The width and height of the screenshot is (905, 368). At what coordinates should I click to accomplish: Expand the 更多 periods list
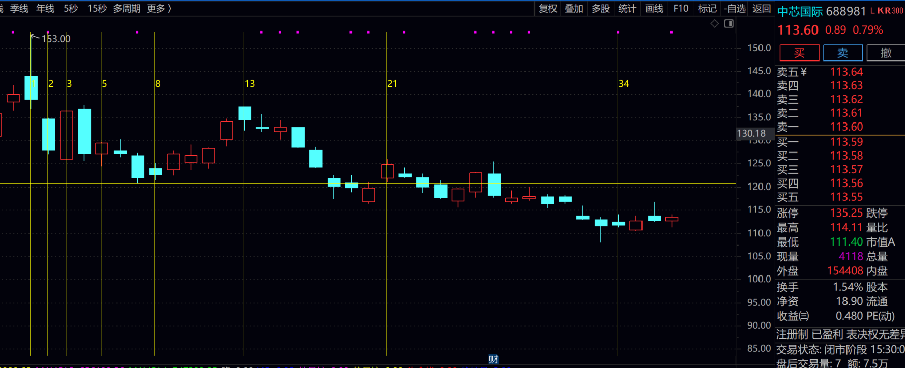159,8
